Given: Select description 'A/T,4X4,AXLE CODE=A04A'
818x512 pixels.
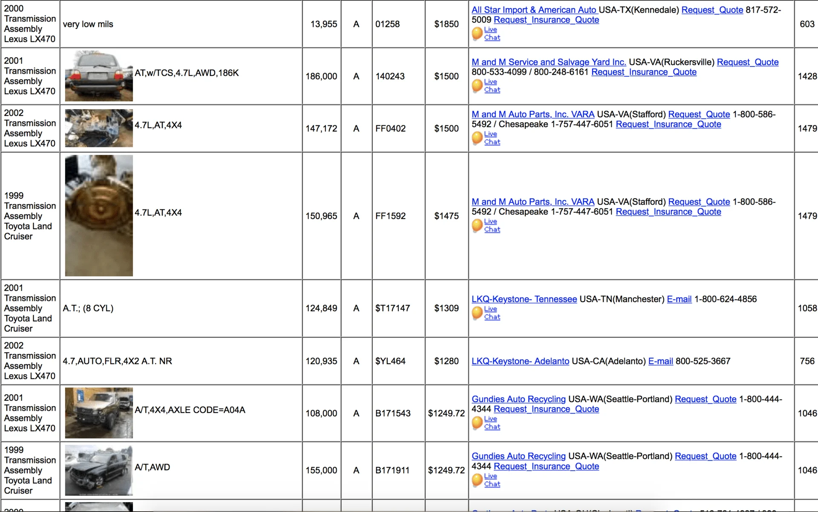Looking at the screenshot, I should pos(190,410).
